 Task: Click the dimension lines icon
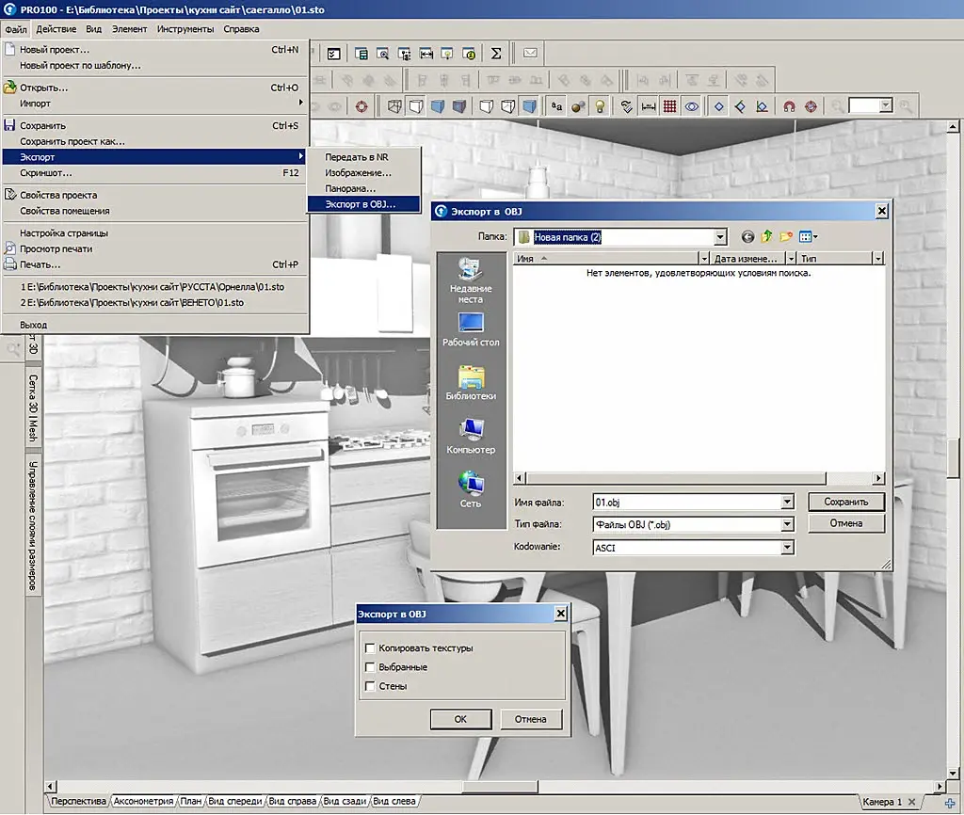pos(648,107)
